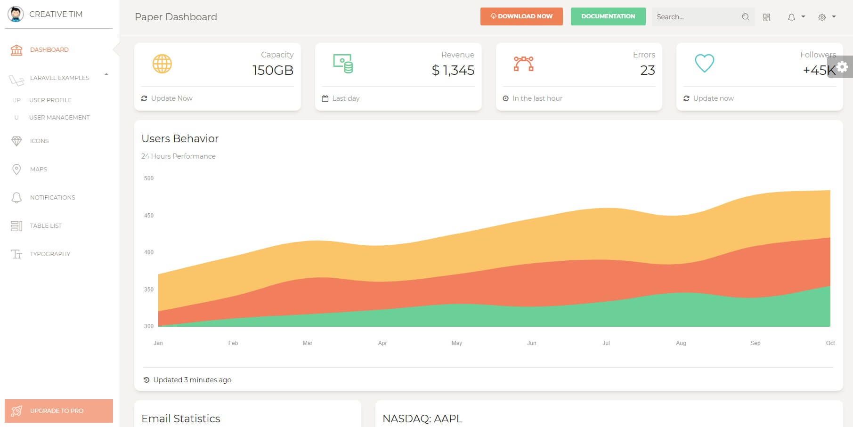Select User Profile in the sidebar
The height and width of the screenshot is (427, 853).
point(50,100)
